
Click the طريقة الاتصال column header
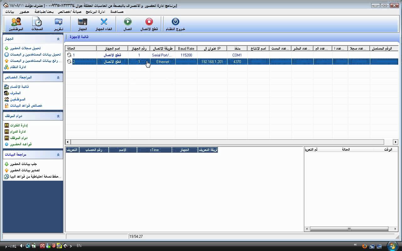(x=163, y=49)
